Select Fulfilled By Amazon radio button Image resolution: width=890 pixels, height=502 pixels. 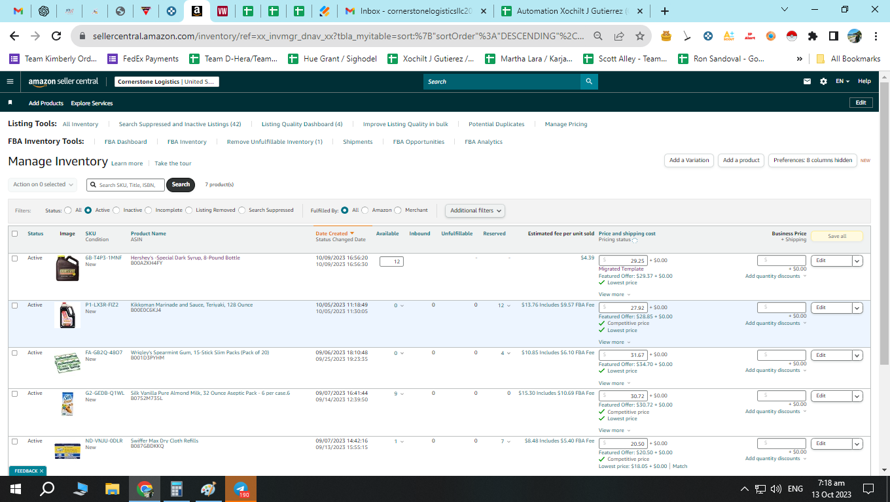(x=365, y=210)
